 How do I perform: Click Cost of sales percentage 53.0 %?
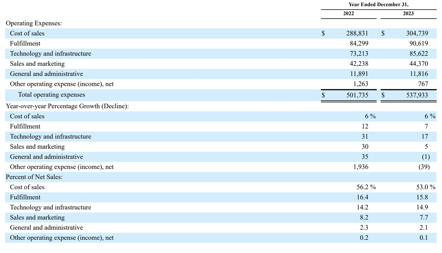[x=426, y=187]
